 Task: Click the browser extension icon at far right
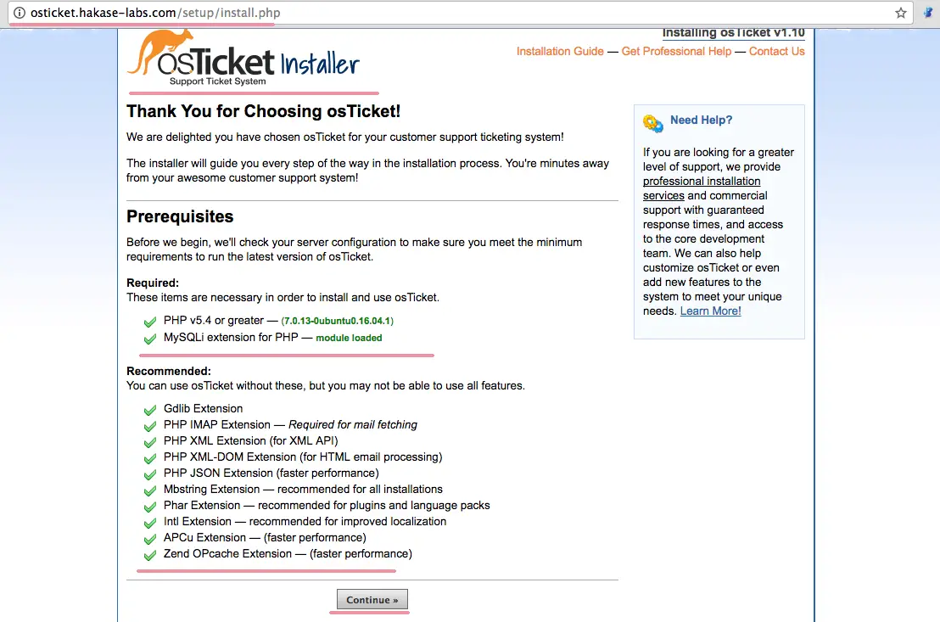[929, 13]
